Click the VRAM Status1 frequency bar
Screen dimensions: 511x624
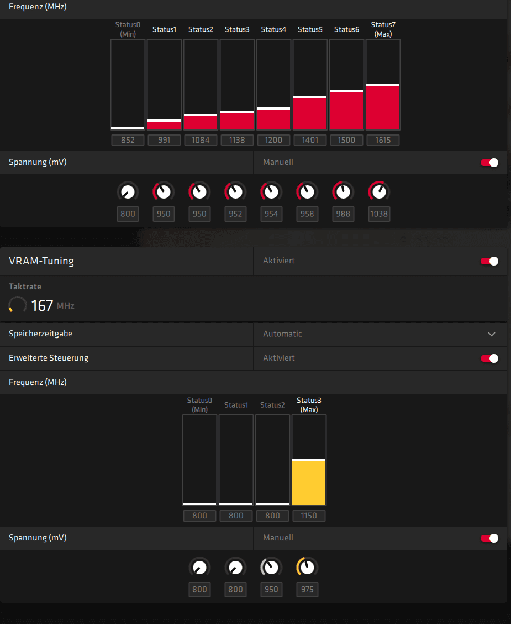tap(236, 460)
